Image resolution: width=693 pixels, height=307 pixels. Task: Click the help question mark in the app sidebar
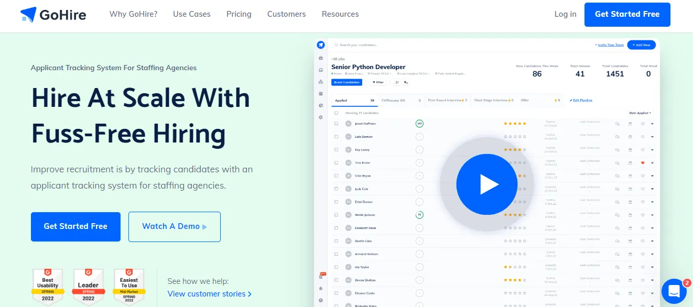(321, 300)
